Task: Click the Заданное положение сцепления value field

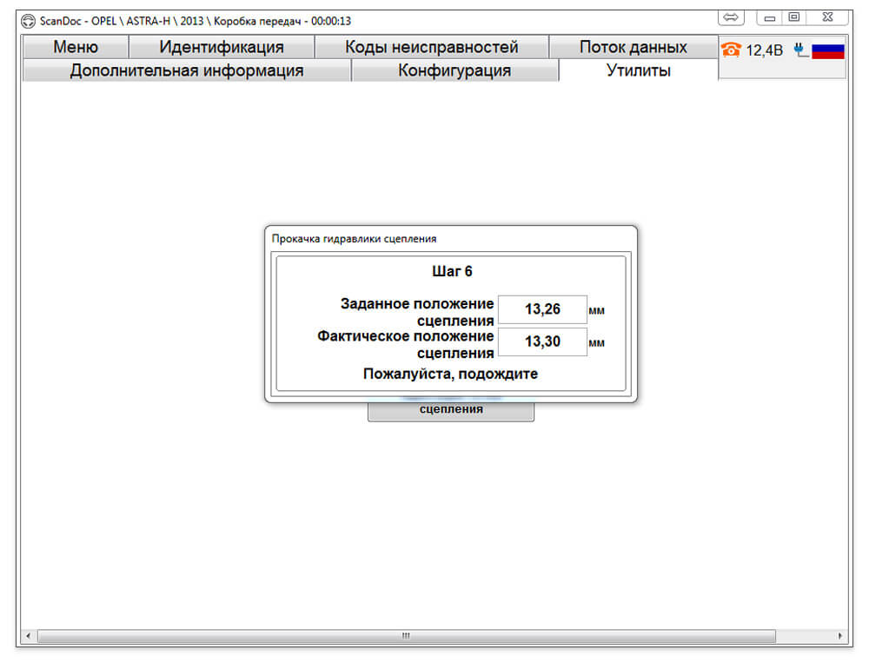Action: tap(542, 309)
